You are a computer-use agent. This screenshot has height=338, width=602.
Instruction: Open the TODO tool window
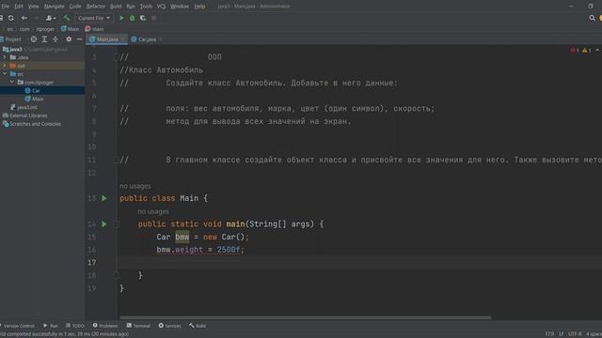tap(75, 326)
